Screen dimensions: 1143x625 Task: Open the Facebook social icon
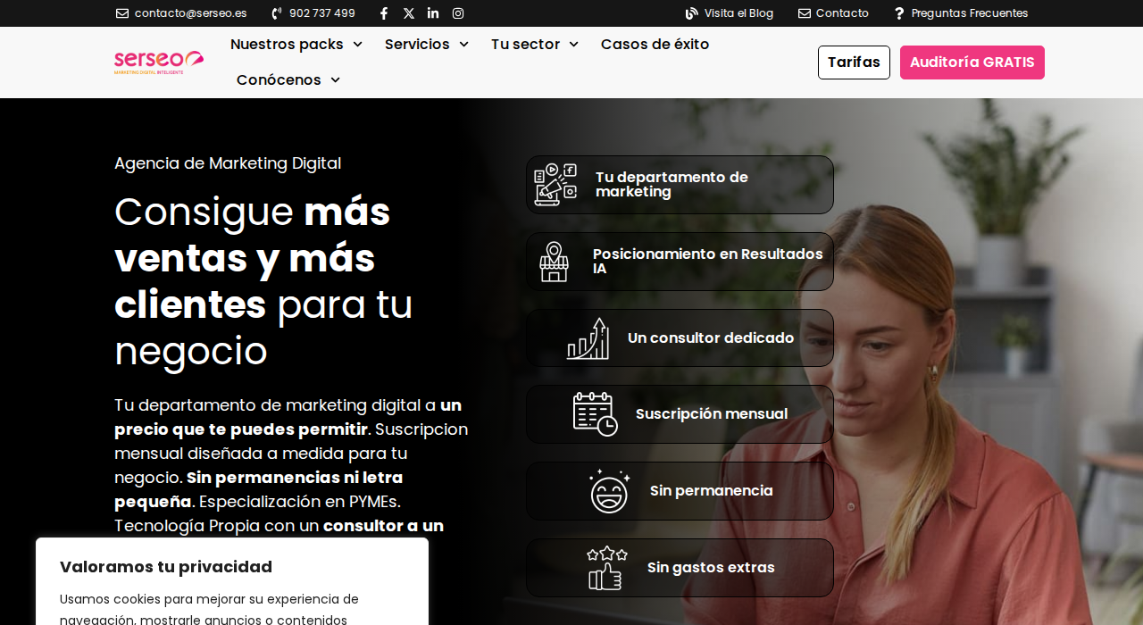[384, 13]
